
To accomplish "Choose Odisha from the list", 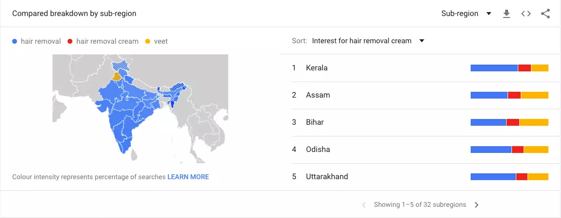I will pos(318,150).
